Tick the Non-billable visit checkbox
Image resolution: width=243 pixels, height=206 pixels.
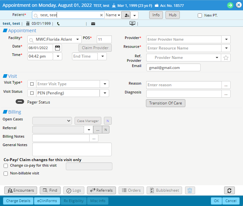point(6,173)
